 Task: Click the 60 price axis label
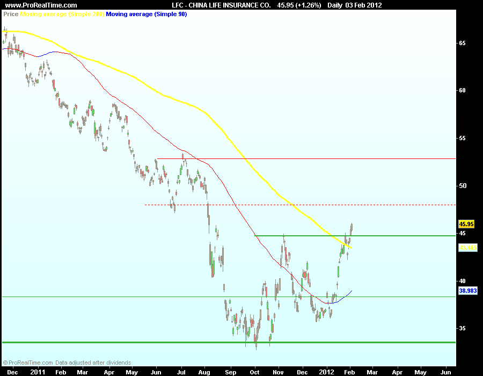[x=462, y=91]
